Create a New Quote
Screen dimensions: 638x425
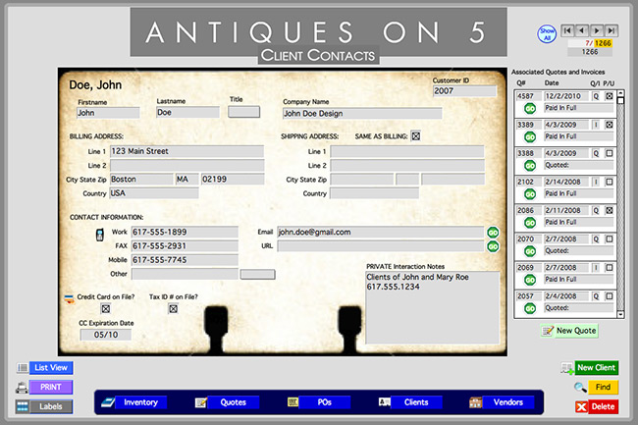click(x=569, y=331)
